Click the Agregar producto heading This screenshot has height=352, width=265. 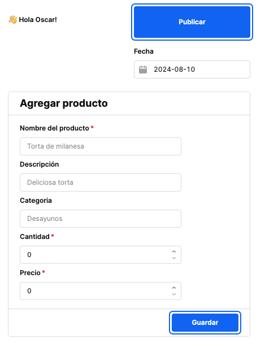64,103
